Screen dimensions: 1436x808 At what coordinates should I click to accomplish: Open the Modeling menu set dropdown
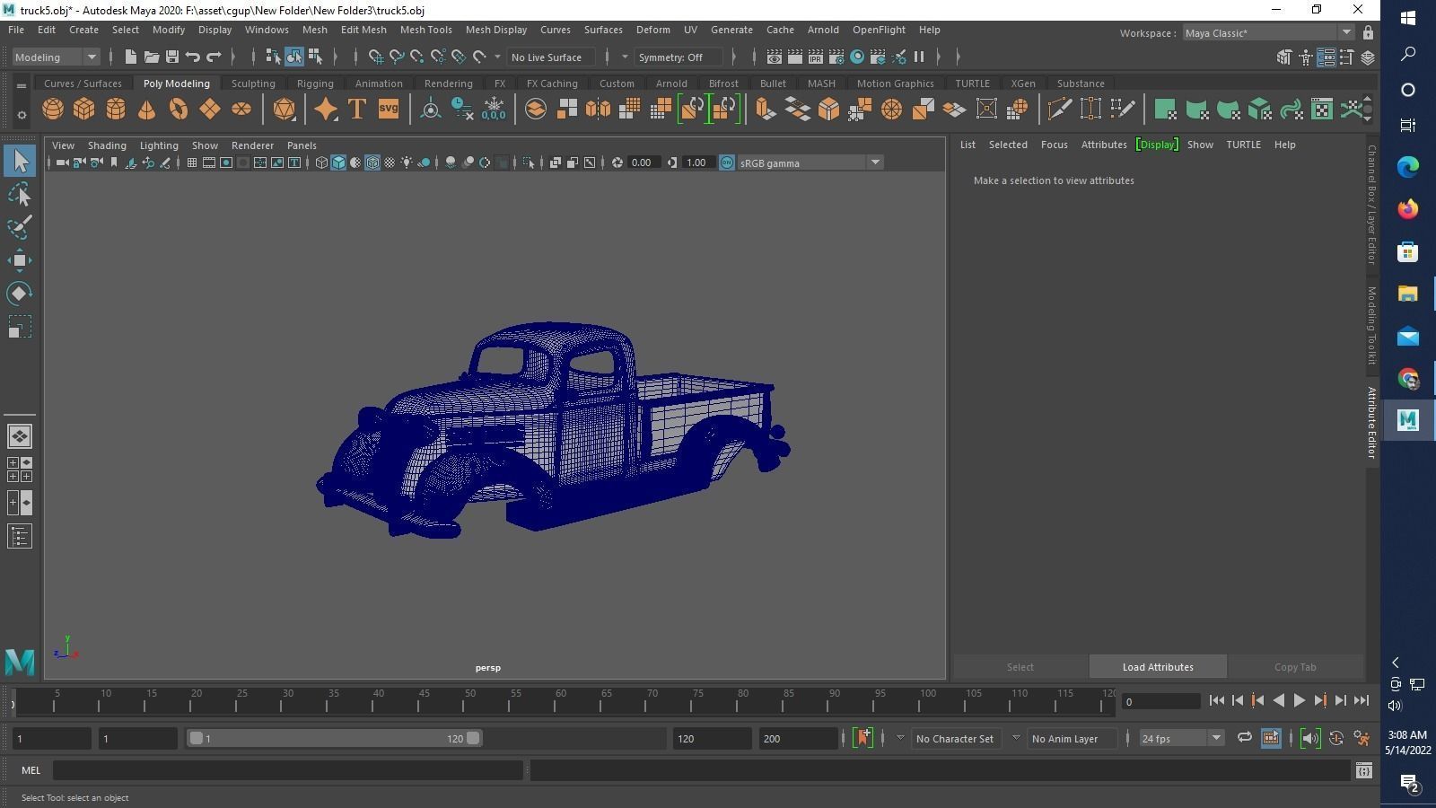(56, 57)
